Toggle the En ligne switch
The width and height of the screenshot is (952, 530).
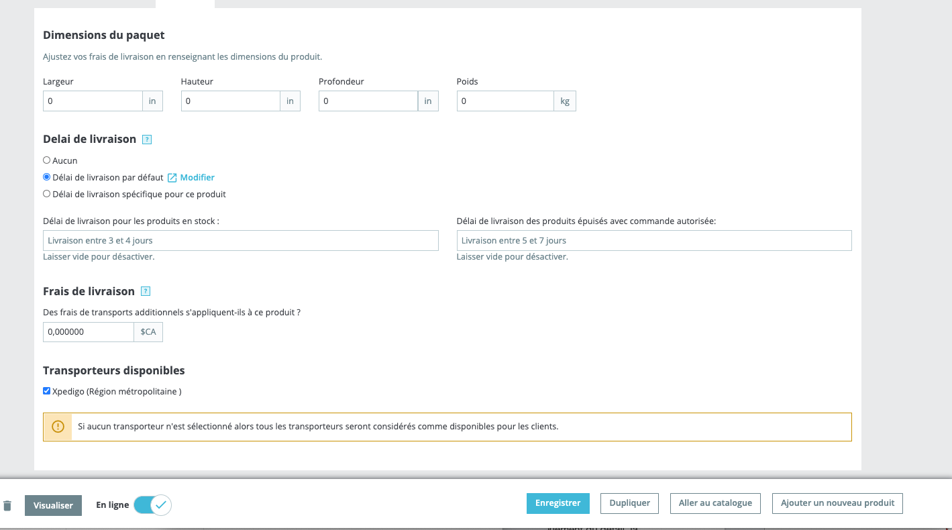(x=153, y=505)
